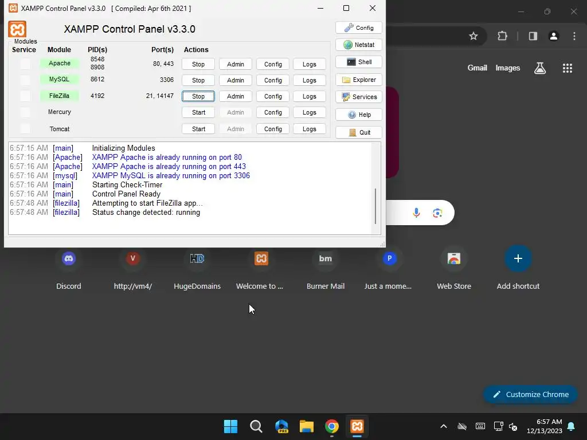The height and width of the screenshot is (440, 587).
Task: Open FileZilla Admin
Action: pos(236,96)
